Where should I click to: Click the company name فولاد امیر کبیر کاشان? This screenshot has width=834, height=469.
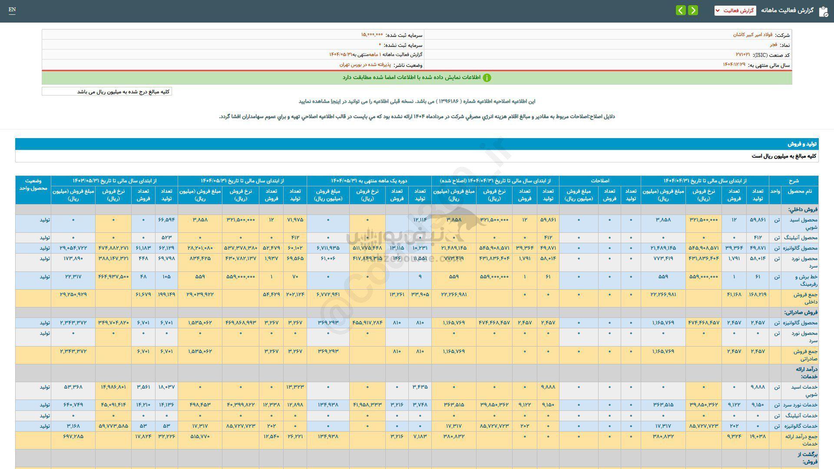click(753, 35)
